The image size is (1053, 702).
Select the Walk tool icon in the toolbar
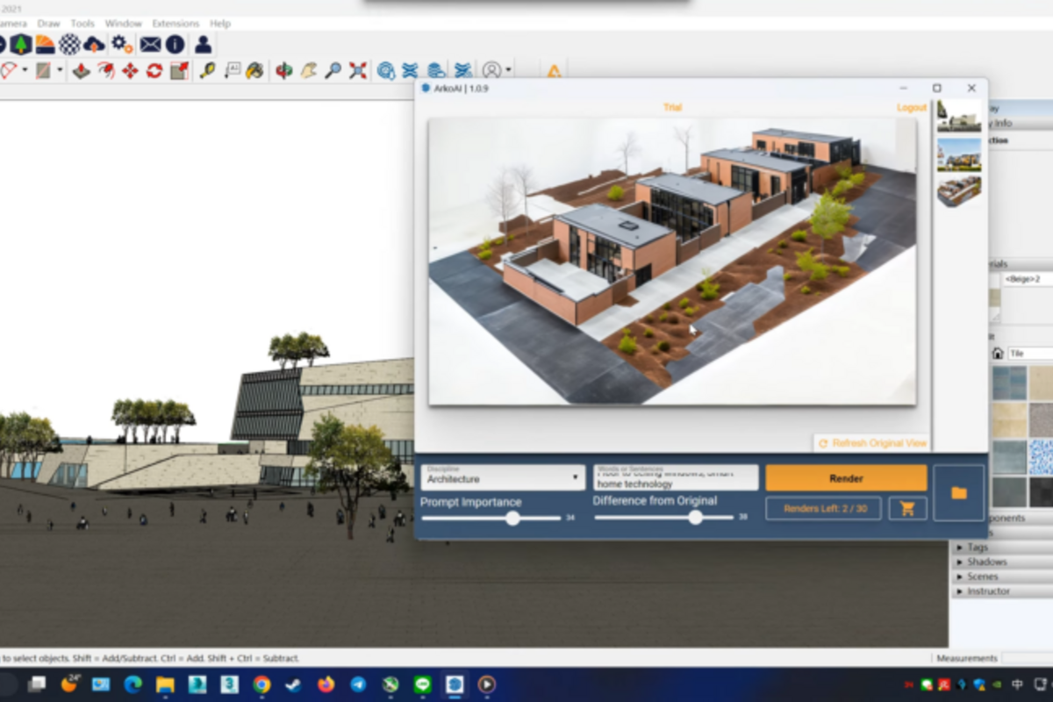click(308, 68)
